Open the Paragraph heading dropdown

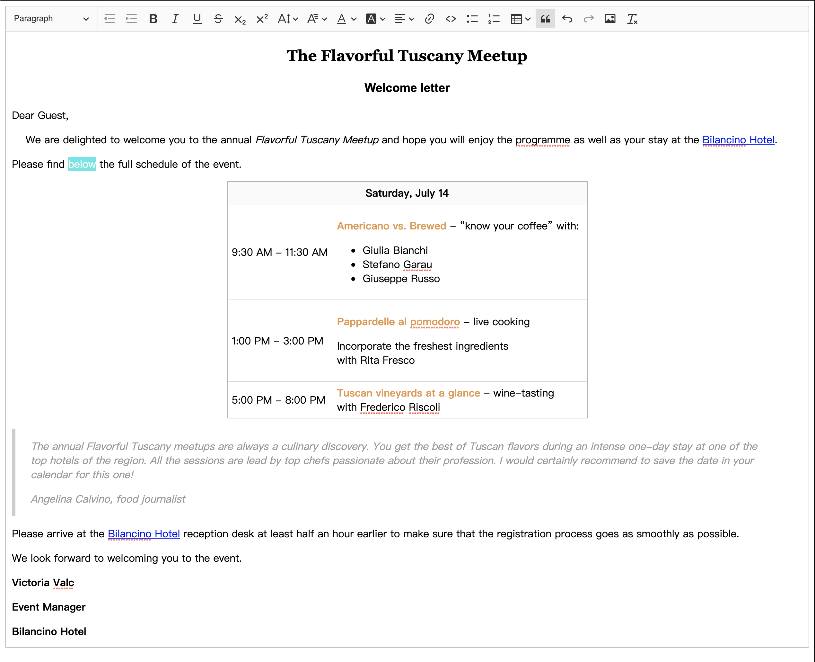point(51,19)
